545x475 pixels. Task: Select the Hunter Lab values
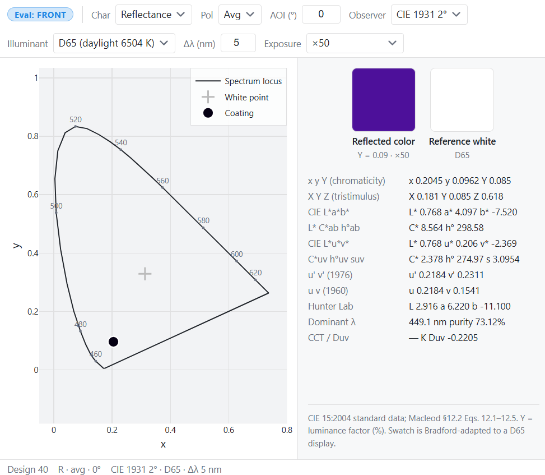pos(459,306)
